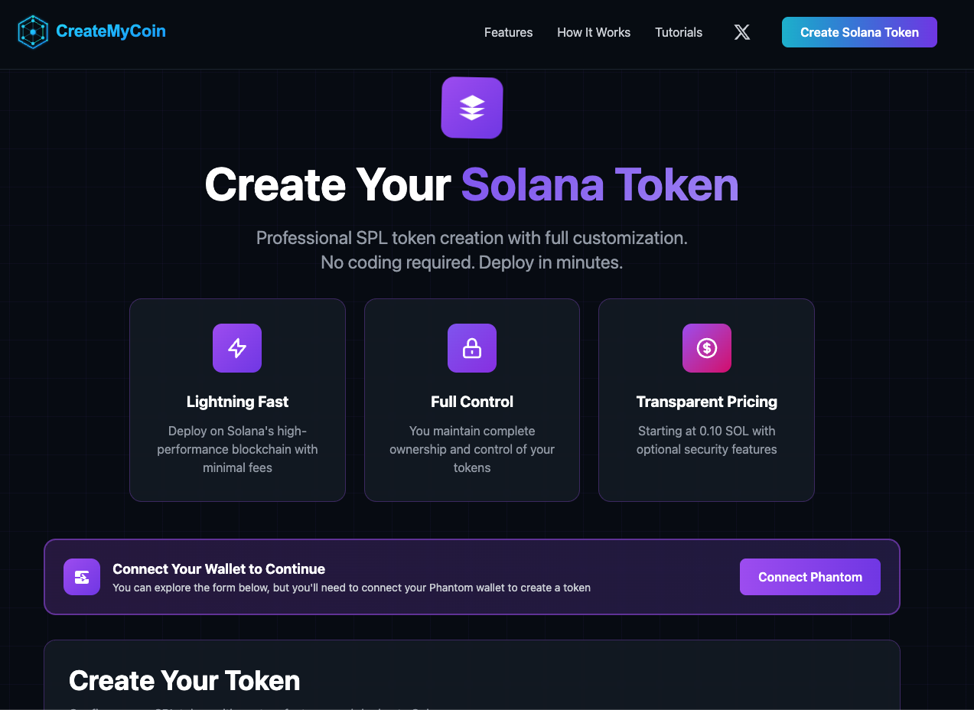Click the Transparent Pricing card
The image size is (974, 710).
[x=706, y=399]
